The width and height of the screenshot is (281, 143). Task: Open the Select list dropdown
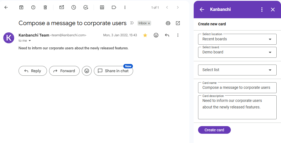(237, 70)
